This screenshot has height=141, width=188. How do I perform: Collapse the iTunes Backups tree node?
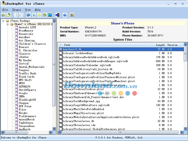click(x=3, y=21)
